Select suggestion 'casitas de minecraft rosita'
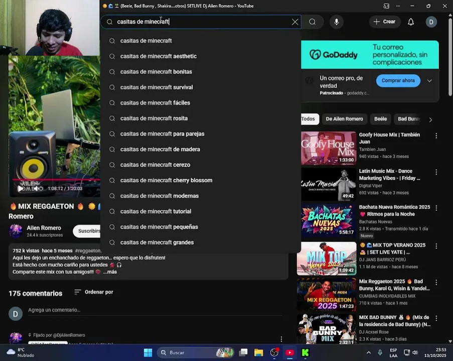The height and width of the screenshot is (361, 453). pyautogui.click(x=201, y=118)
